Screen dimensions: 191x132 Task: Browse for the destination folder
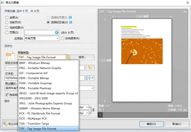(90, 68)
